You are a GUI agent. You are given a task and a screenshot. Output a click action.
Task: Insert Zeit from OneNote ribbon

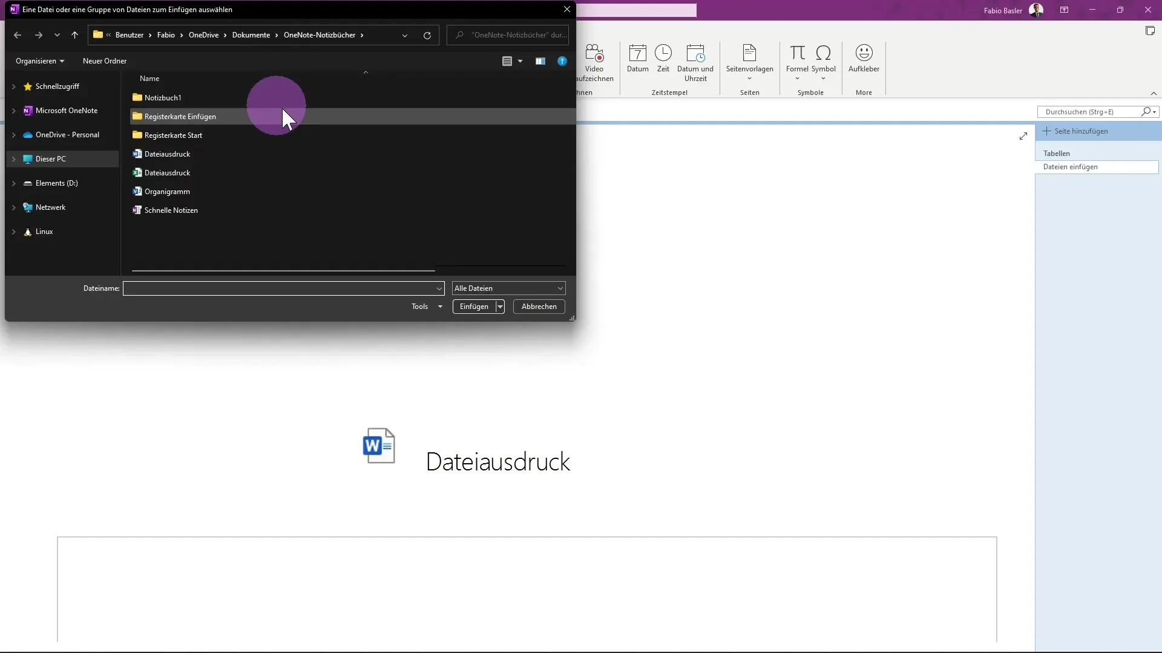[663, 59]
